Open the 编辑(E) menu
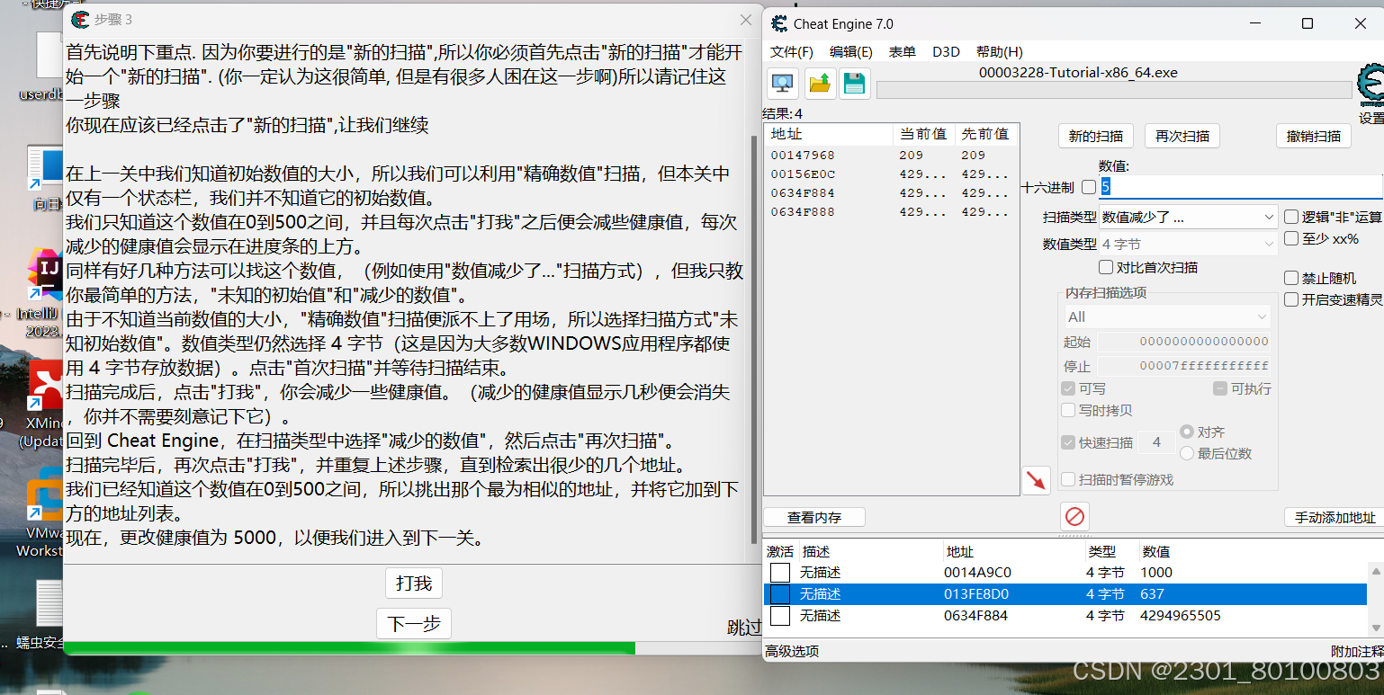Image resolution: width=1384 pixels, height=695 pixels. [851, 52]
